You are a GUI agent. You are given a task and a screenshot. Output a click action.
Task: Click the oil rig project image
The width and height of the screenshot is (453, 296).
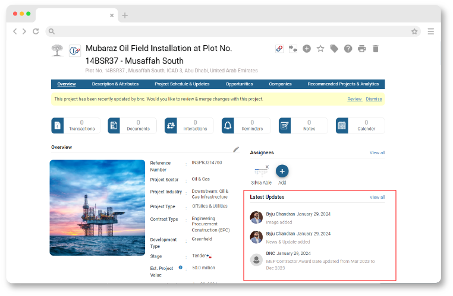pos(97,208)
